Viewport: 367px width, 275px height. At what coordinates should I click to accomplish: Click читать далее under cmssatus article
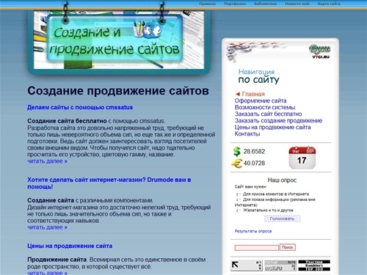(x=47, y=161)
